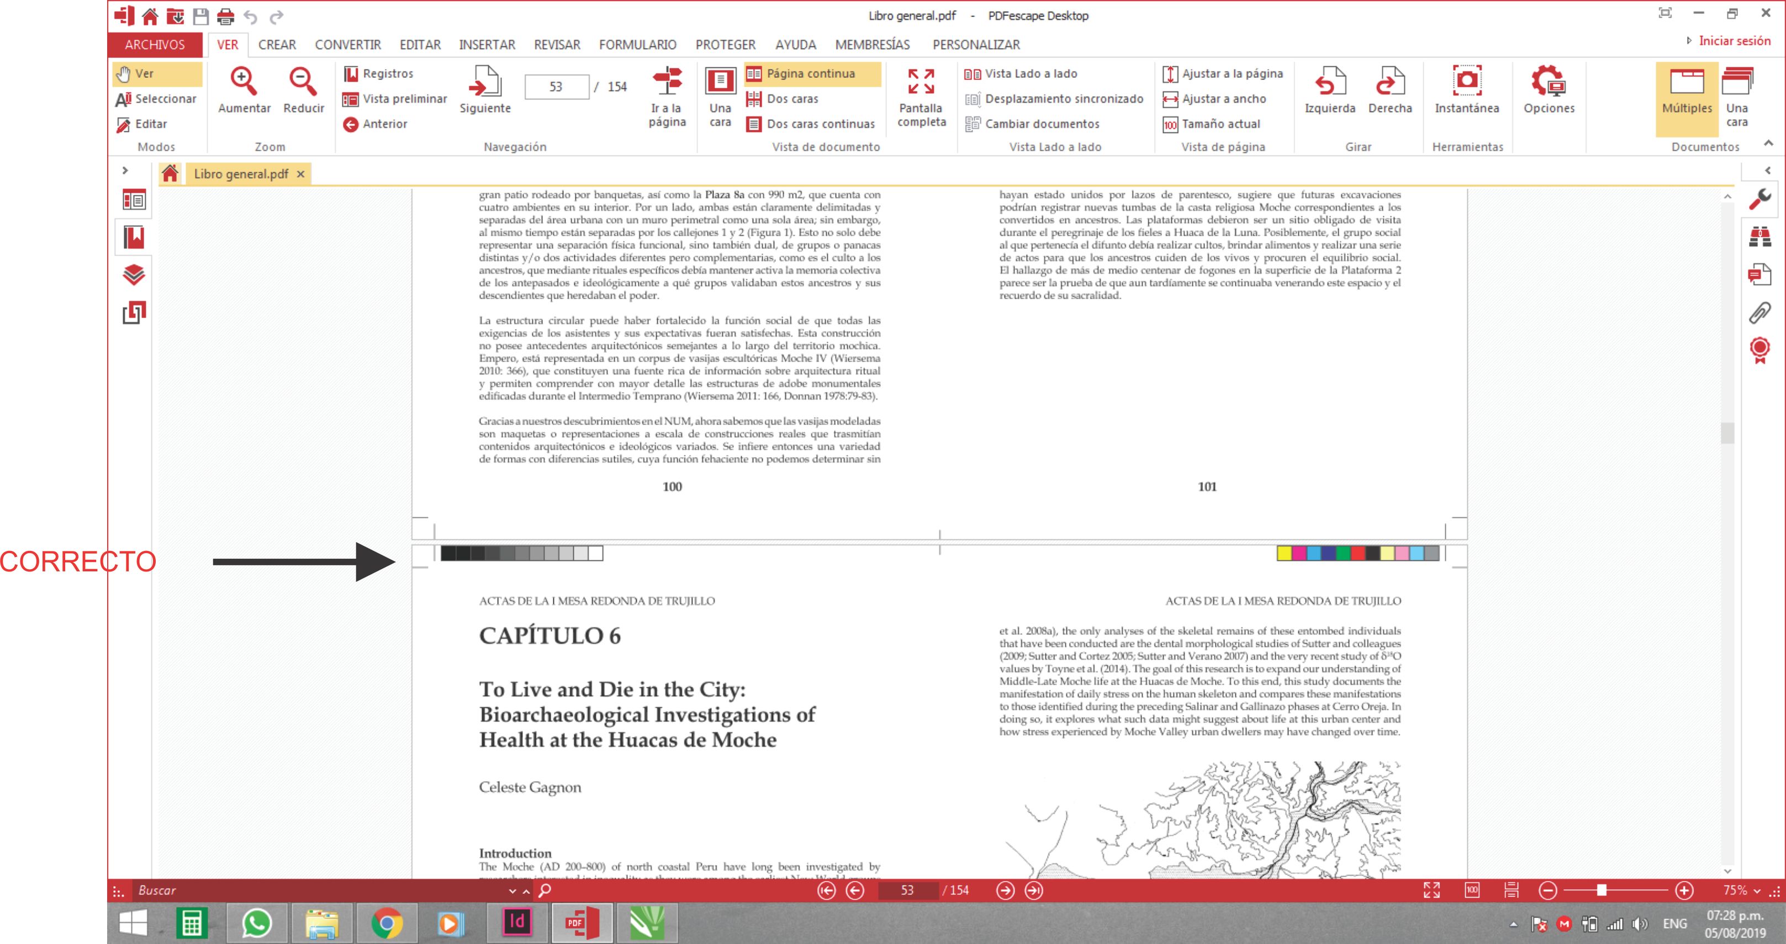Expand the left sidebar chevron
Image resolution: width=1786 pixels, height=944 pixels.
[125, 171]
